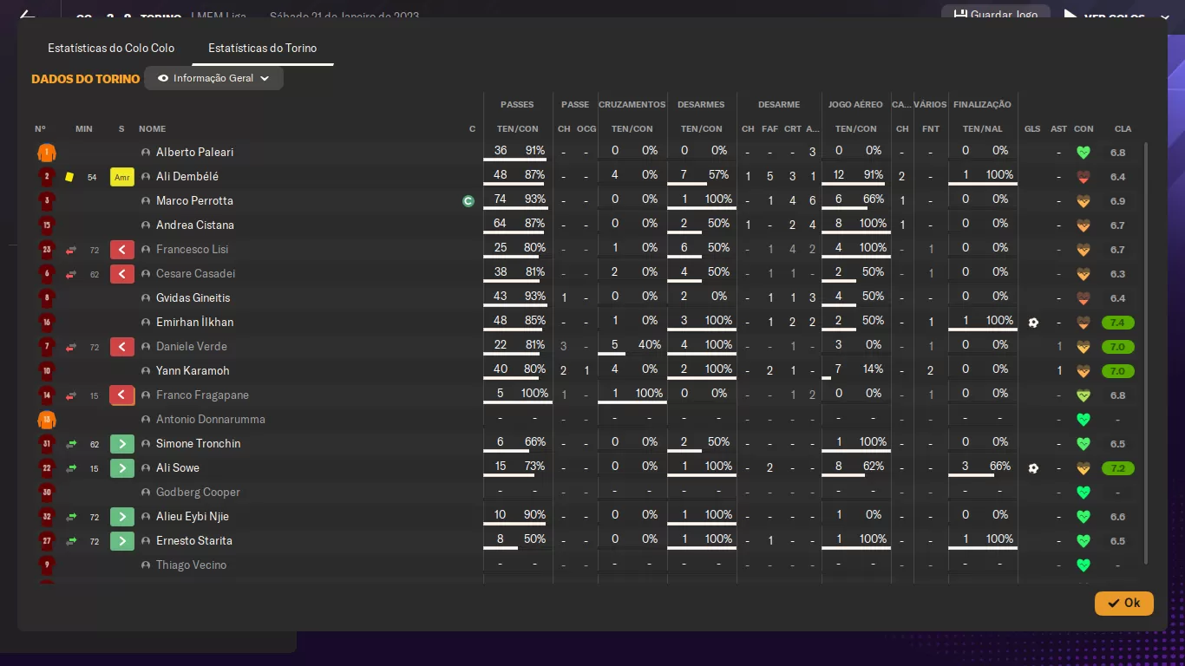Click the back arrow behind the dialog
The height and width of the screenshot is (666, 1185).
click(27, 15)
